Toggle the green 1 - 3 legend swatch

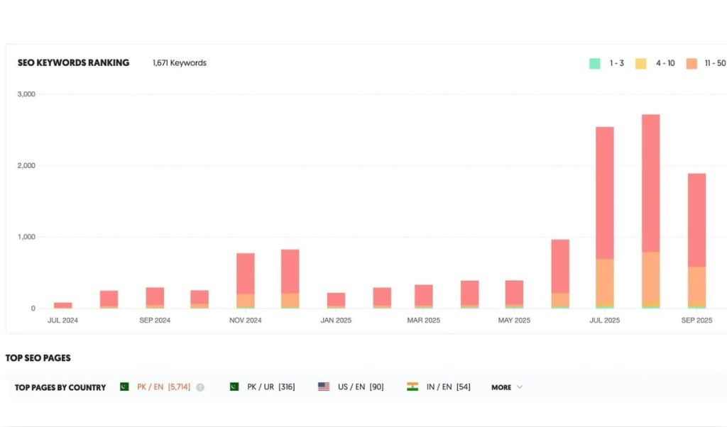pyautogui.click(x=594, y=63)
